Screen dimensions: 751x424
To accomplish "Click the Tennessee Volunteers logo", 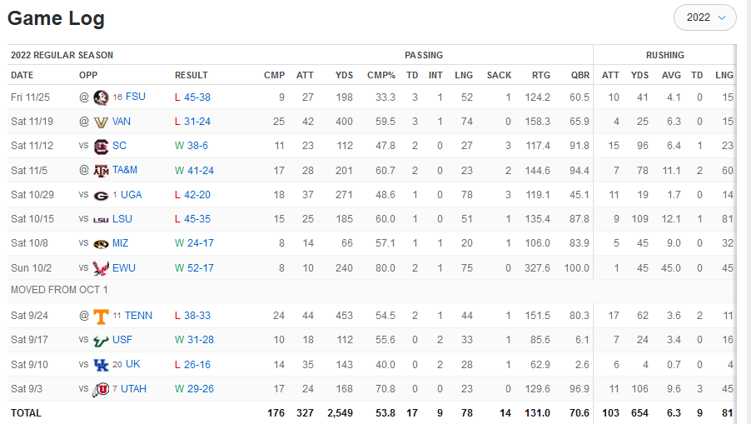I will coord(102,316).
